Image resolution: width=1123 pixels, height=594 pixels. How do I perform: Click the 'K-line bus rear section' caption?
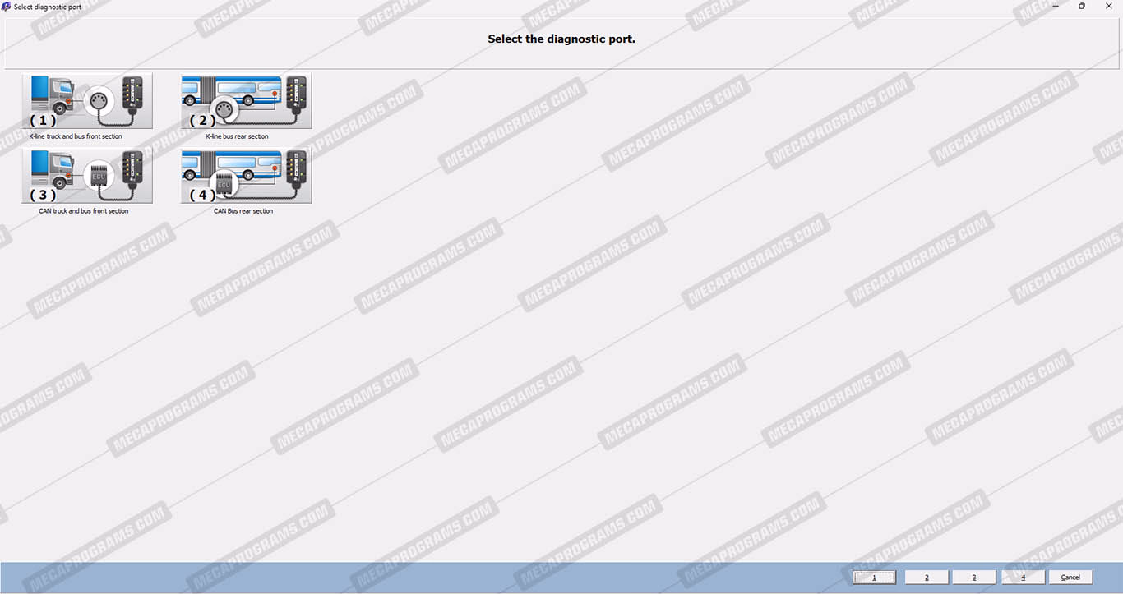click(237, 136)
